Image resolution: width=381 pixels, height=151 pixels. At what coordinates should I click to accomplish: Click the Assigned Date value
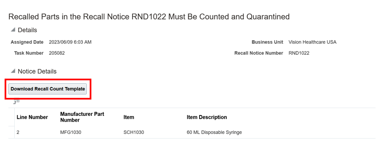(70, 42)
